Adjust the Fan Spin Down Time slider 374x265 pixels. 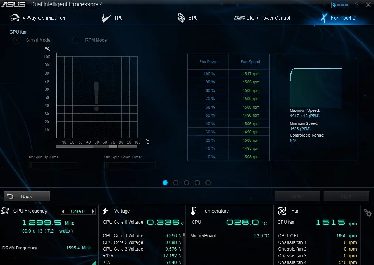(129, 165)
